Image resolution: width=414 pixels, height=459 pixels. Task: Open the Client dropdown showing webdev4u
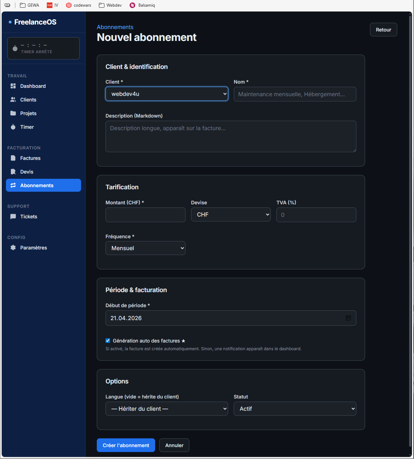click(167, 94)
